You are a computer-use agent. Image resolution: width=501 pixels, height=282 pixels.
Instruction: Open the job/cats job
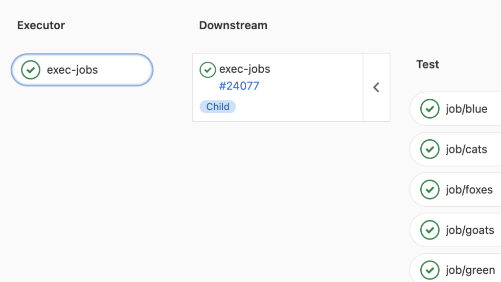coord(466,149)
